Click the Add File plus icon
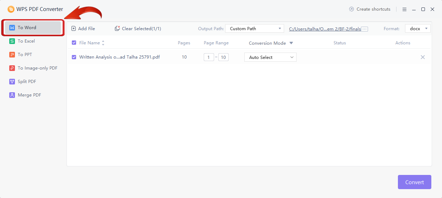This screenshot has width=442, height=198. [74, 28]
